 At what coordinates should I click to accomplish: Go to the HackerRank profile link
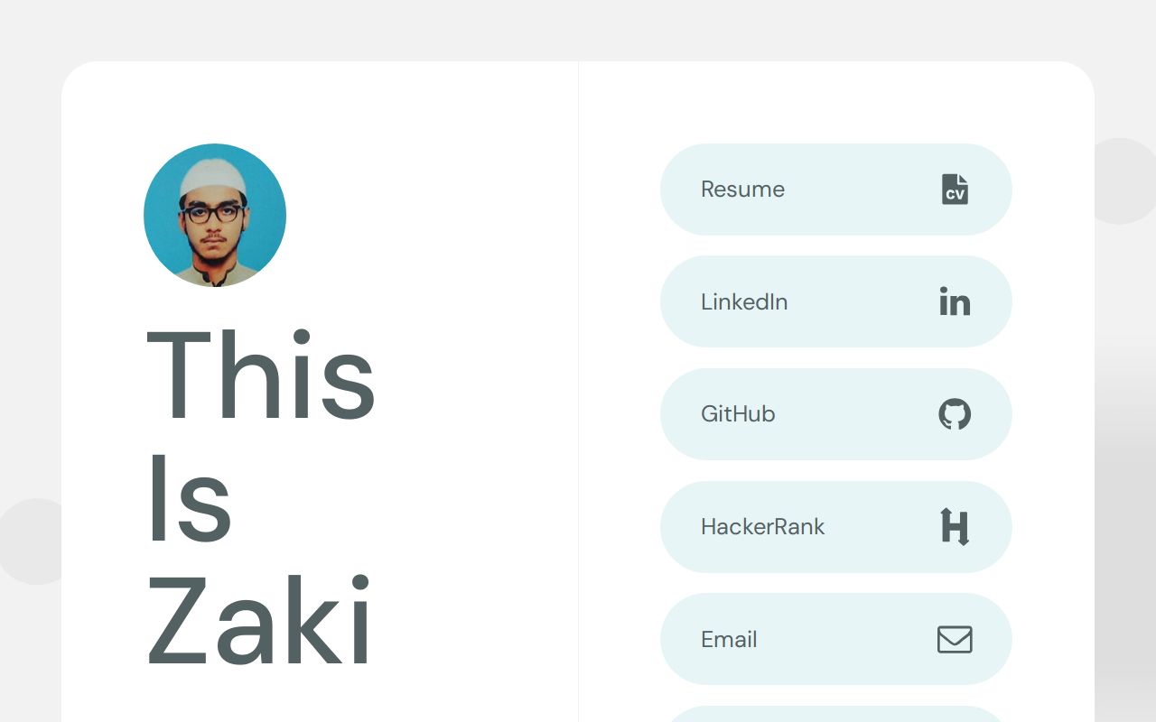[x=835, y=527]
